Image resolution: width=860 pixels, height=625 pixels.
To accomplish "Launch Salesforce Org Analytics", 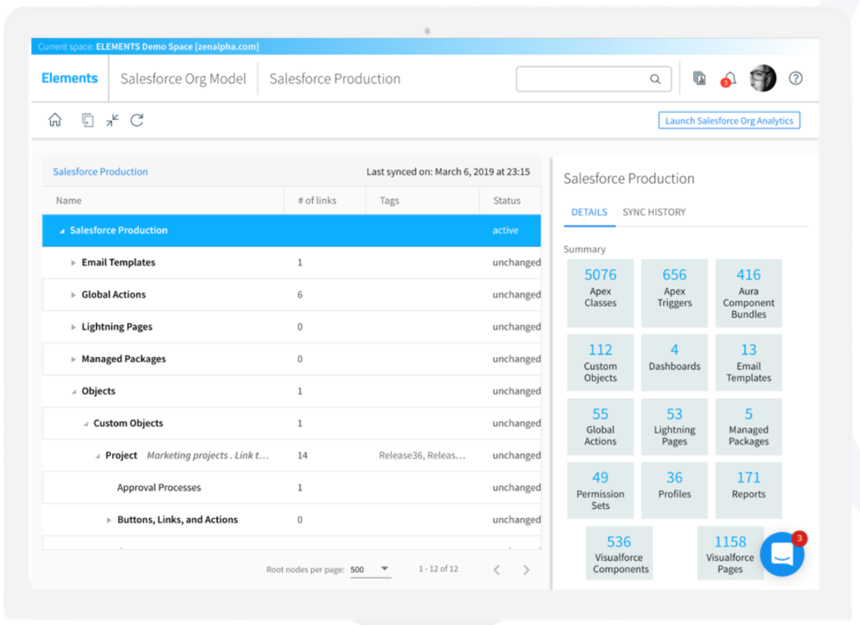I will click(x=729, y=121).
